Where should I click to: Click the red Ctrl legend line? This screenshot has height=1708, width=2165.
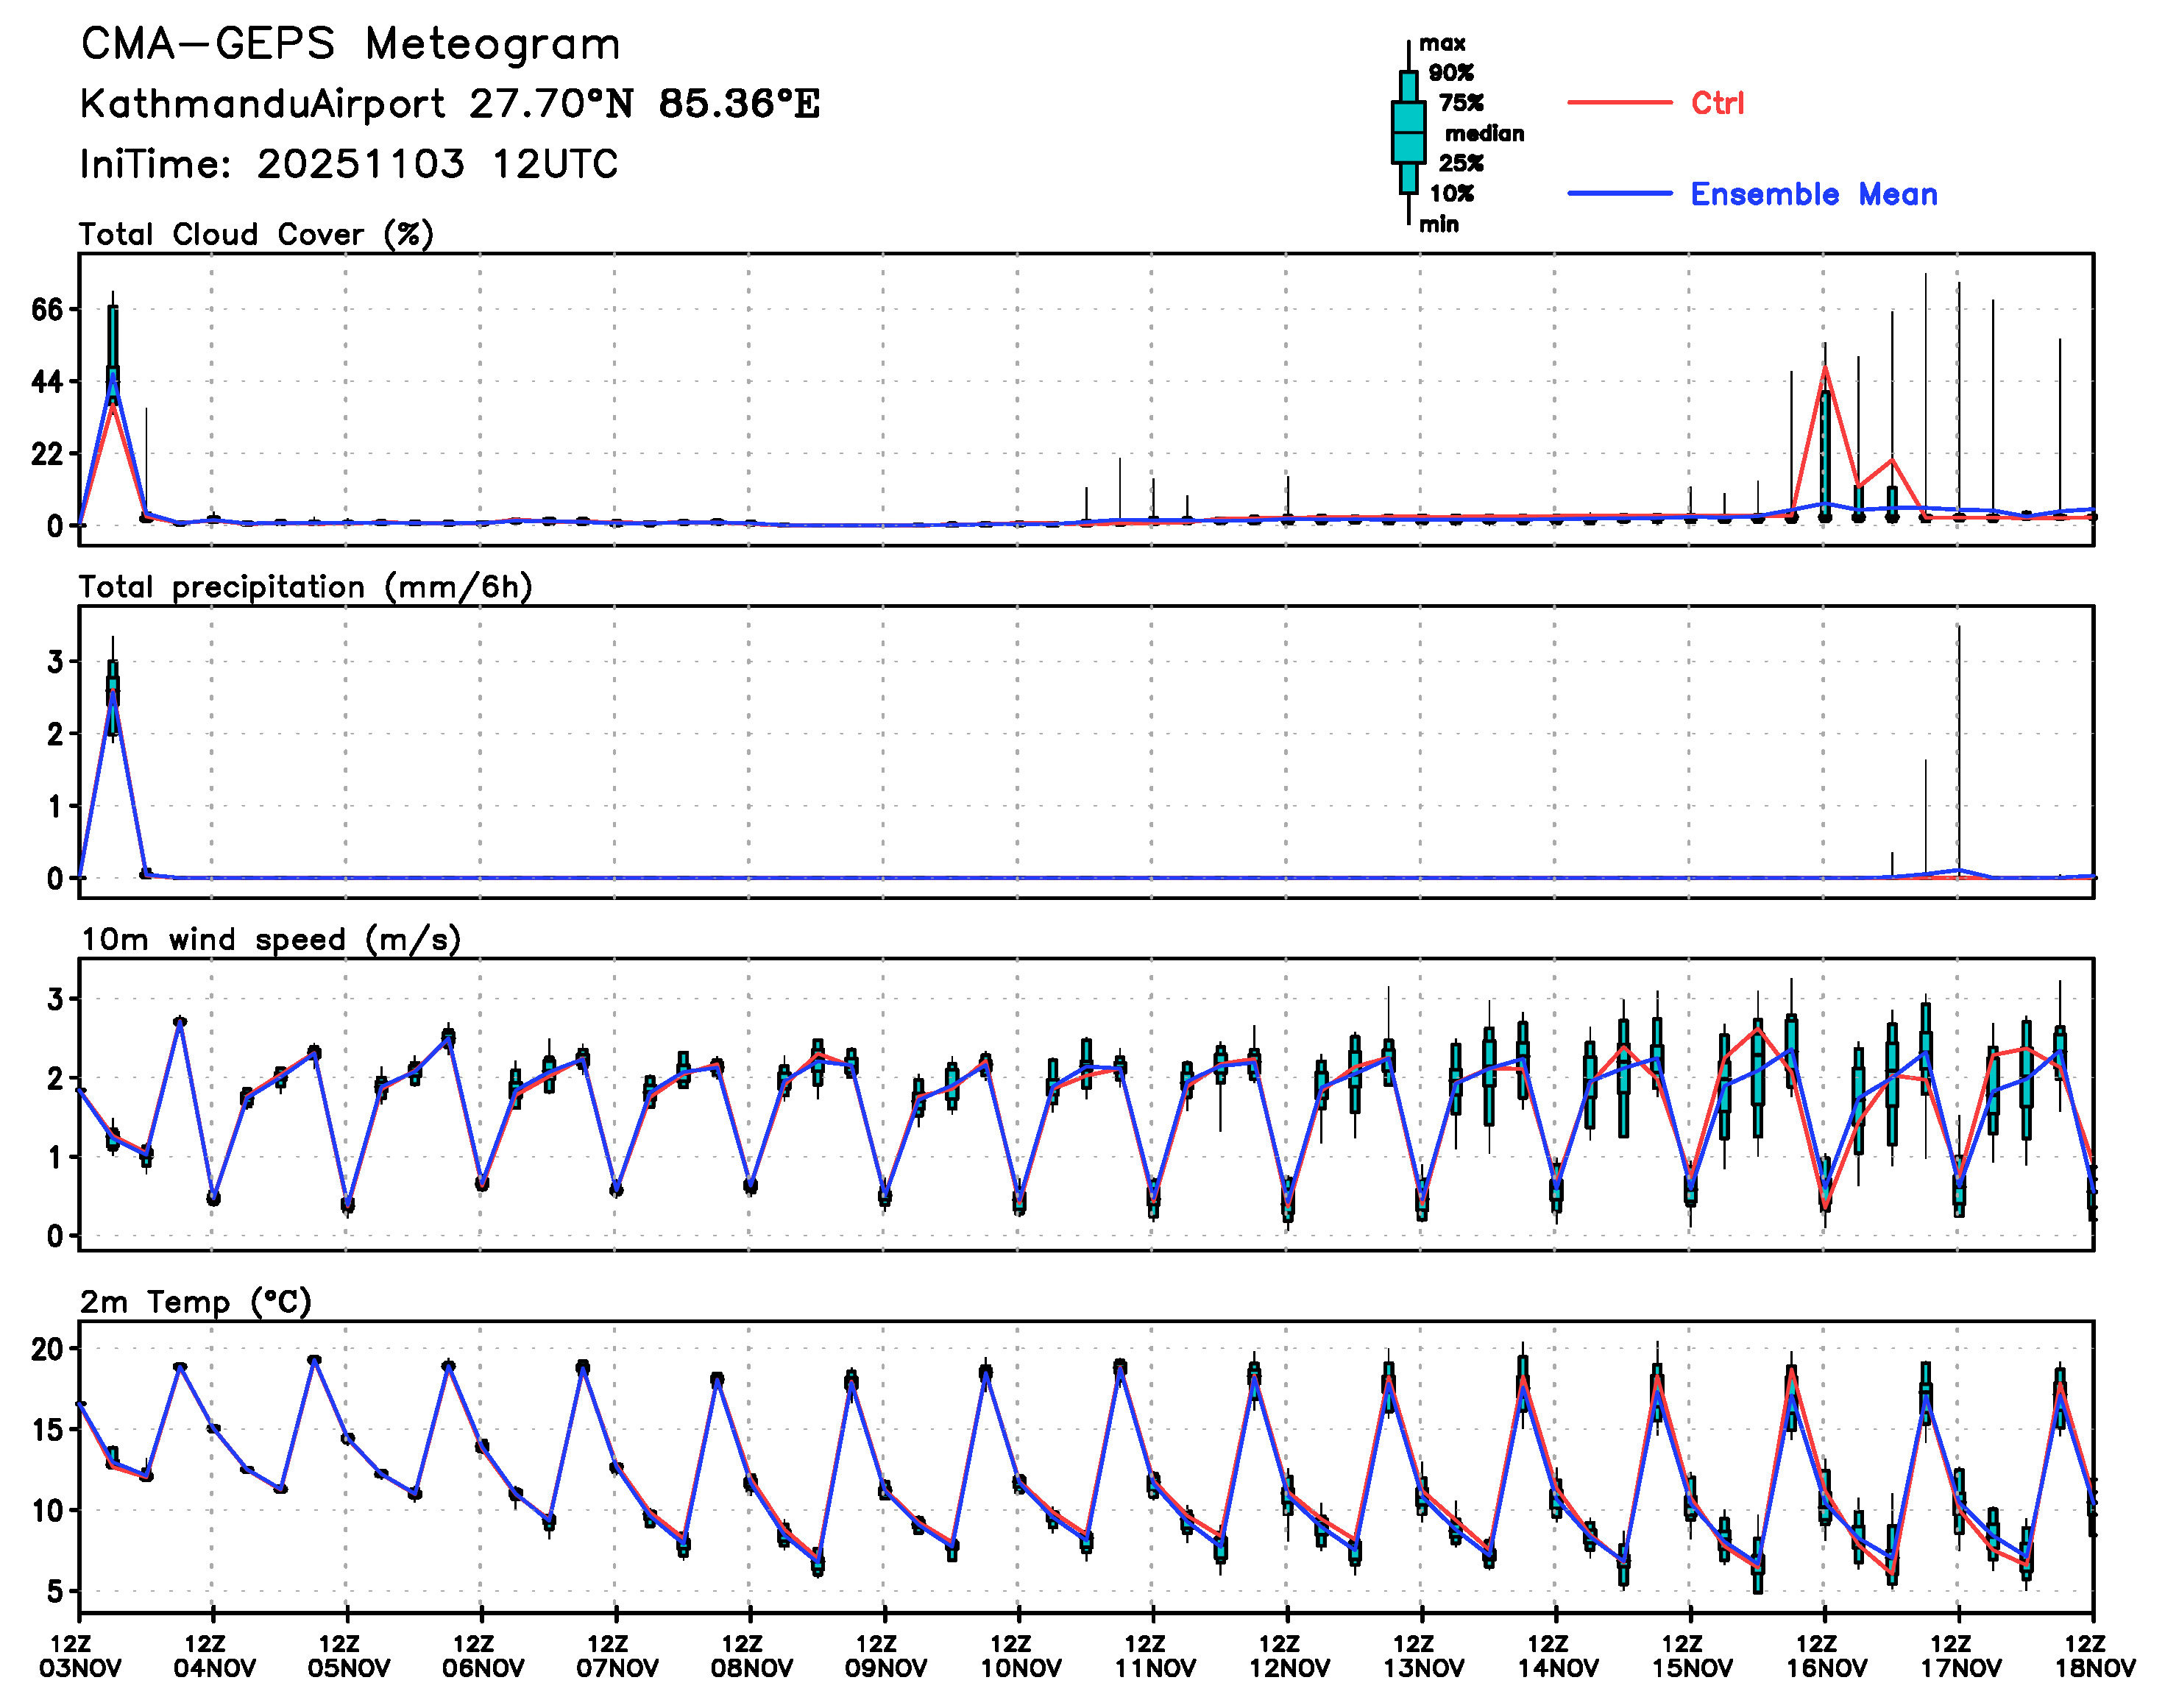tap(1619, 102)
